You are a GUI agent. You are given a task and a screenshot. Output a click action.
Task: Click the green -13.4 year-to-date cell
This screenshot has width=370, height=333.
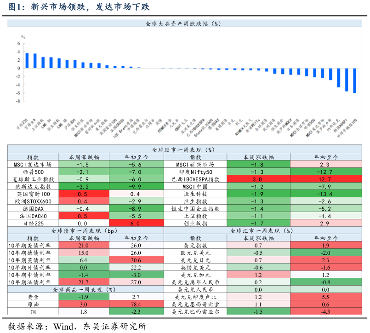325,194
